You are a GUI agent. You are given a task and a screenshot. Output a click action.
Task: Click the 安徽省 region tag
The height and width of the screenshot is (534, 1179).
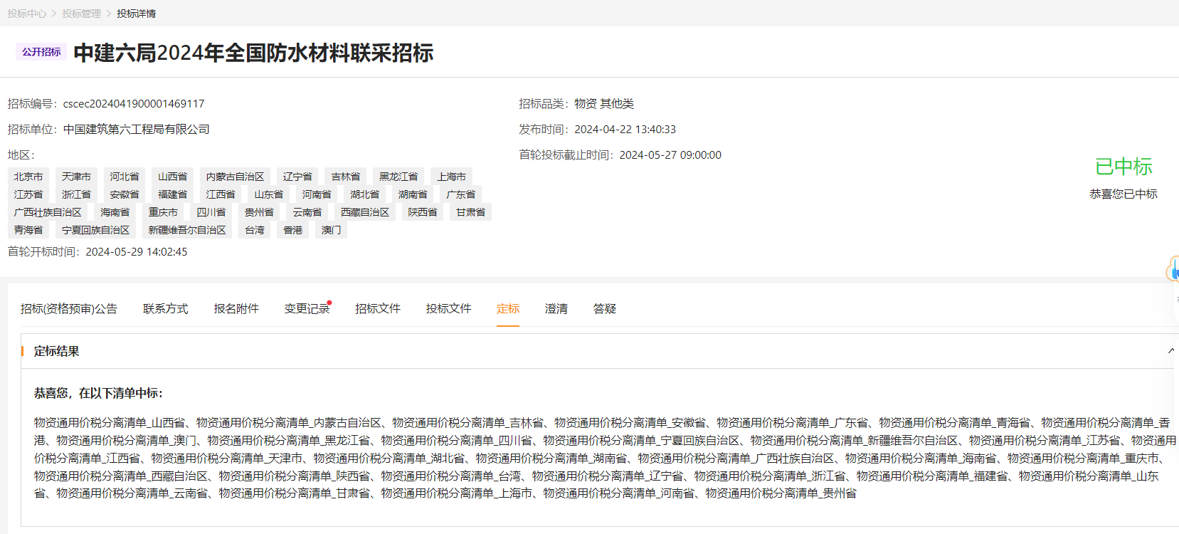click(125, 194)
